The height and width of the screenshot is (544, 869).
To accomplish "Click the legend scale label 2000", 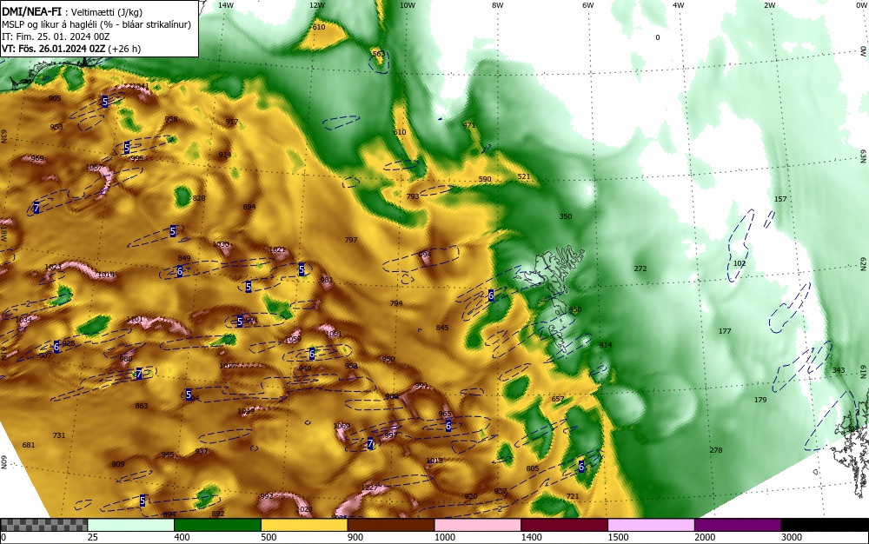I will tap(705, 537).
